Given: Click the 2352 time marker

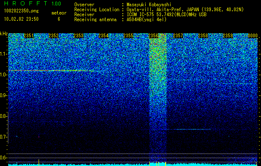Looking at the screenshot, I should (x=54, y=36).
